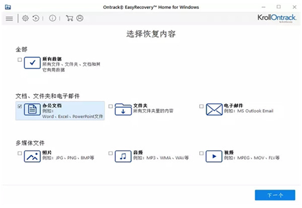Click 'JPG、PNG、BMP等' description
The image size is (302, 208).
[x=75, y=158]
